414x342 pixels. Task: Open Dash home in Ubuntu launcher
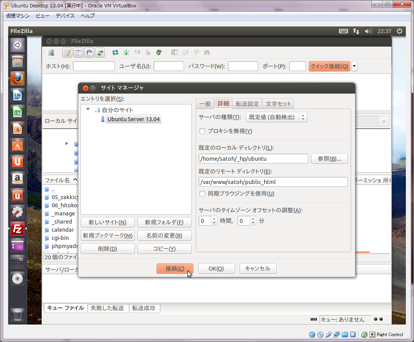(x=17, y=45)
